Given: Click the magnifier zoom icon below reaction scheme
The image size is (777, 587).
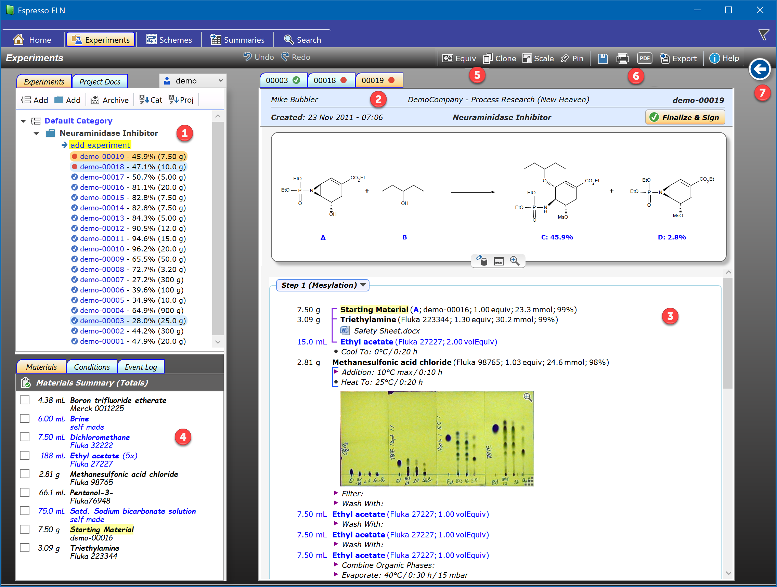Looking at the screenshot, I should pyautogui.click(x=515, y=261).
